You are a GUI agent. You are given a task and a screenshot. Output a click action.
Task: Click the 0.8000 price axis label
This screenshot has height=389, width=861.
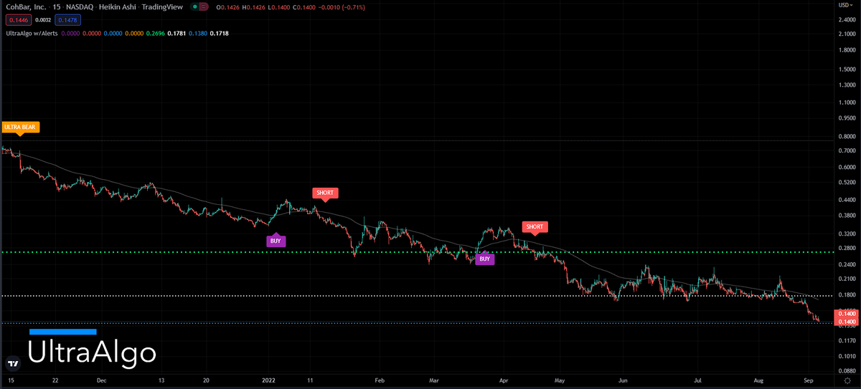pos(846,135)
